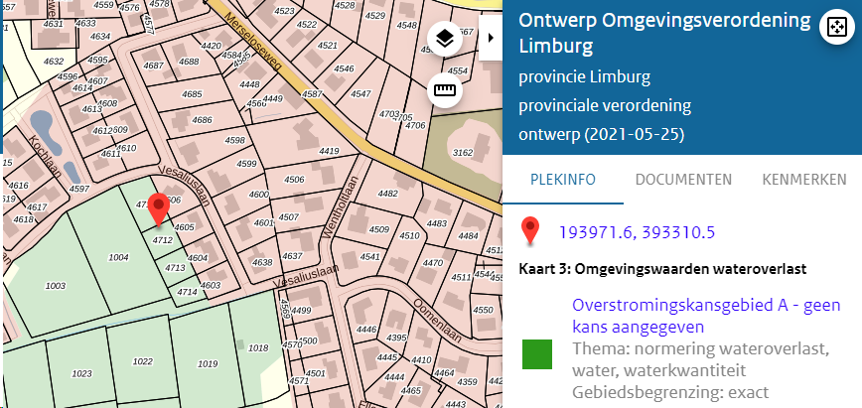Image resolution: width=862 pixels, height=408 pixels.
Task: Click parcel number 4446
Action: 366,330
